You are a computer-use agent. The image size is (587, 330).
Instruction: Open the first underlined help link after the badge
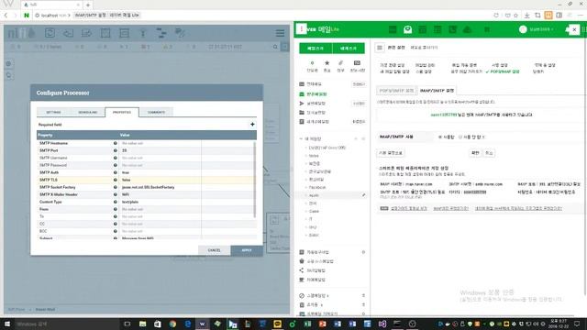point(409,208)
